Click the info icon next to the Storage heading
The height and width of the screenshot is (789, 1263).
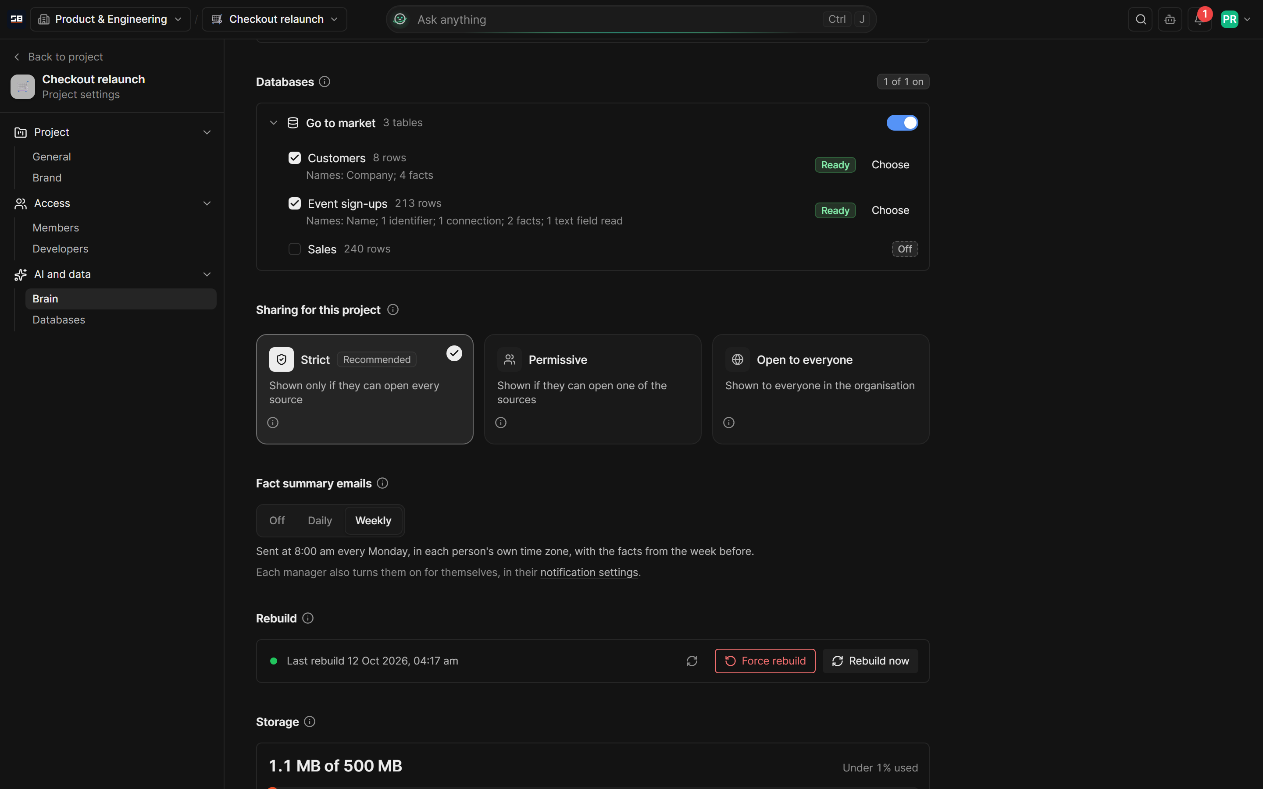pos(310,721)
